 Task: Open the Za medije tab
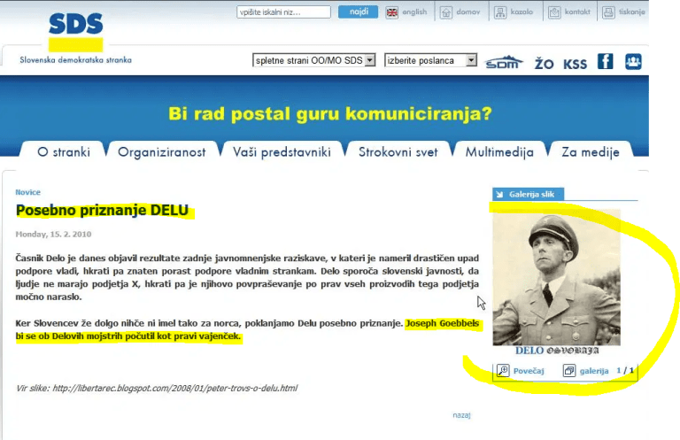pyautogui.click(x=591, y=152)
